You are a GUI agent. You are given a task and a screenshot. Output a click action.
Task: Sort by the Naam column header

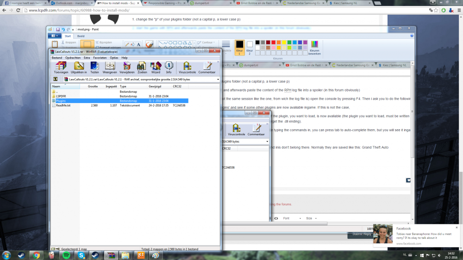65,86
